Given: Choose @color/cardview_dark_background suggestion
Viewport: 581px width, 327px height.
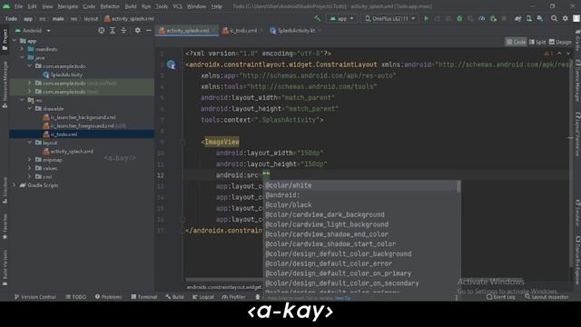Looking at the screenshot, I should (x=359, y=214).
